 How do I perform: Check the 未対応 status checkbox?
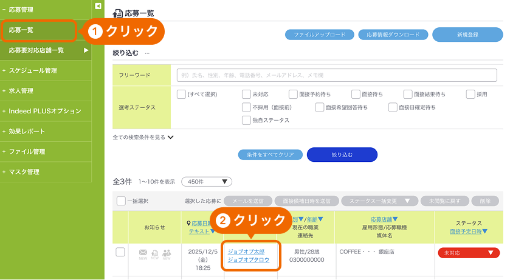click(246, 95)
